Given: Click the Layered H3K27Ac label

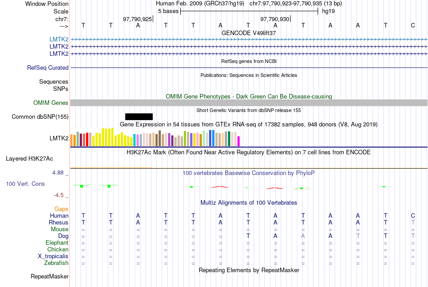Looking at the screenshot, I should 29,159.
